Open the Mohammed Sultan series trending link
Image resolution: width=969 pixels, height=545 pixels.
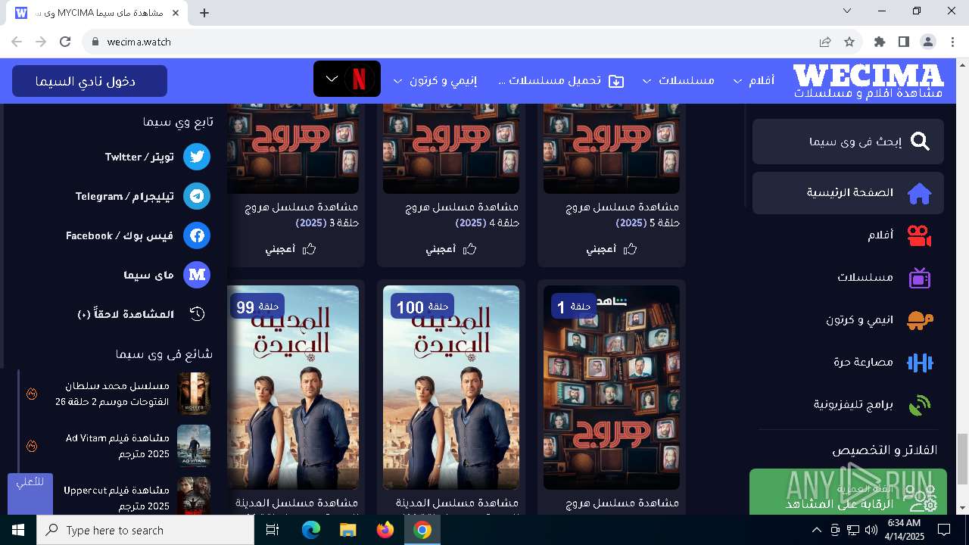112,394
